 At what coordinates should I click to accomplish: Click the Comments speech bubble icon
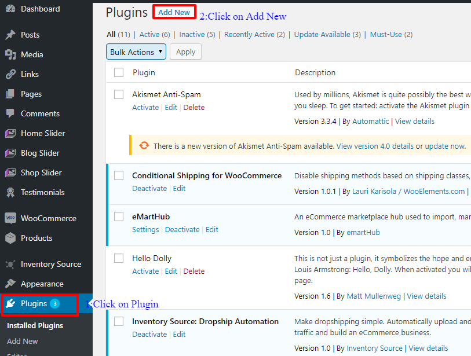[x=10, y=113]
